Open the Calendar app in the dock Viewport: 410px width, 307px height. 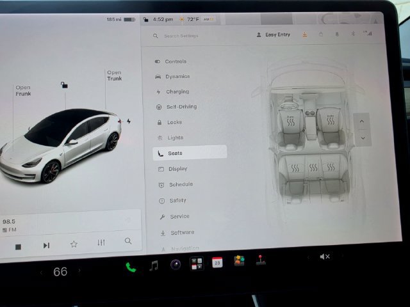click(x=217, y=262)
